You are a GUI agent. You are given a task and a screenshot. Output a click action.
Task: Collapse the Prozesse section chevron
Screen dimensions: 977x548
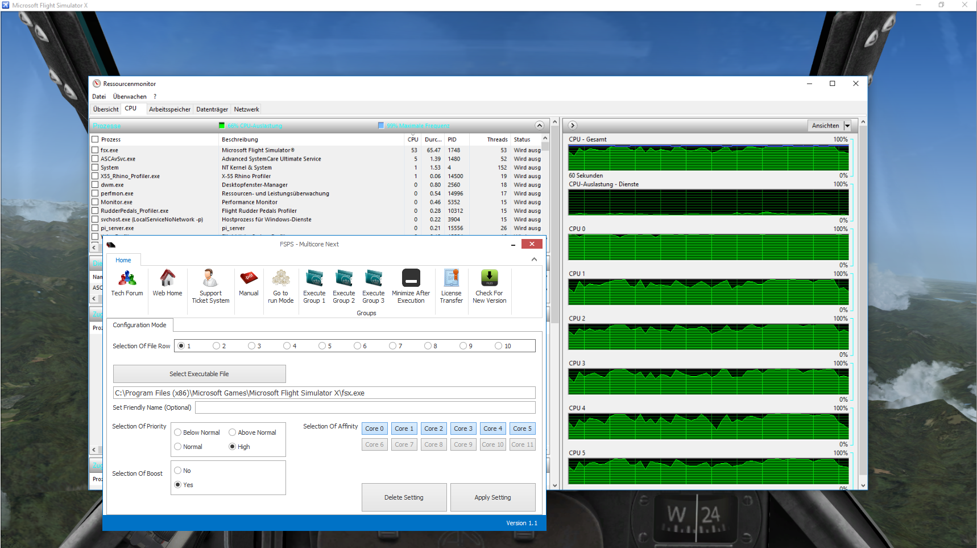[539, 126]
